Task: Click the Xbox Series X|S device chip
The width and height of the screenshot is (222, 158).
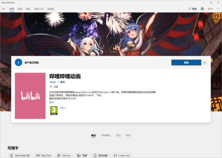Action: (19, 156)
